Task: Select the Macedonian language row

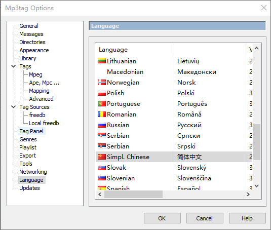Action: tap(174, 72)
